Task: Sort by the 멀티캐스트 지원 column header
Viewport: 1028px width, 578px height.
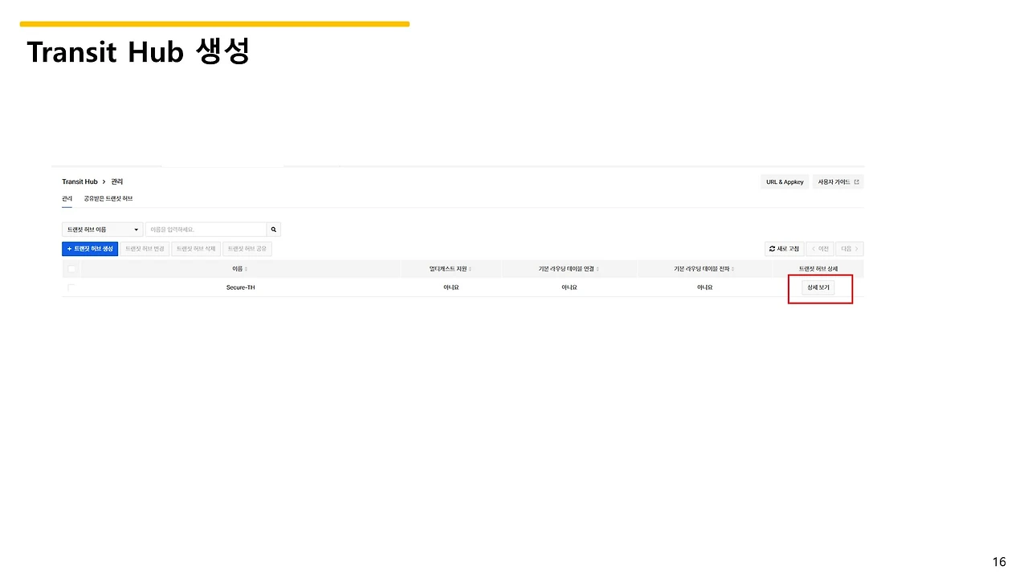Action: click(451, 269)
